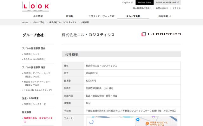Click the 代表者 row label
The height and width of the screenshot is (126, 203).
(67, 88)
